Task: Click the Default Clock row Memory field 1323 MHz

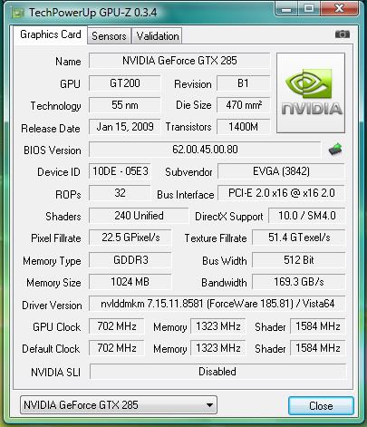Action: pyautogui.click(x=218, y=348)
